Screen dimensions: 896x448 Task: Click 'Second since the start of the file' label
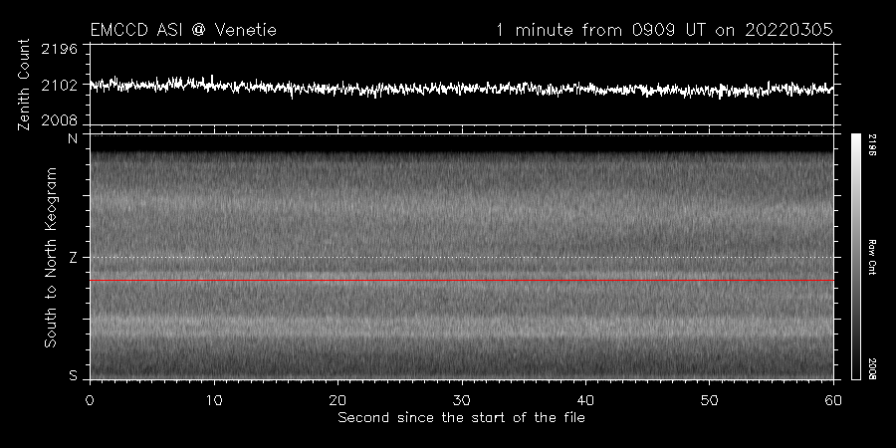[x=461, y=418]
